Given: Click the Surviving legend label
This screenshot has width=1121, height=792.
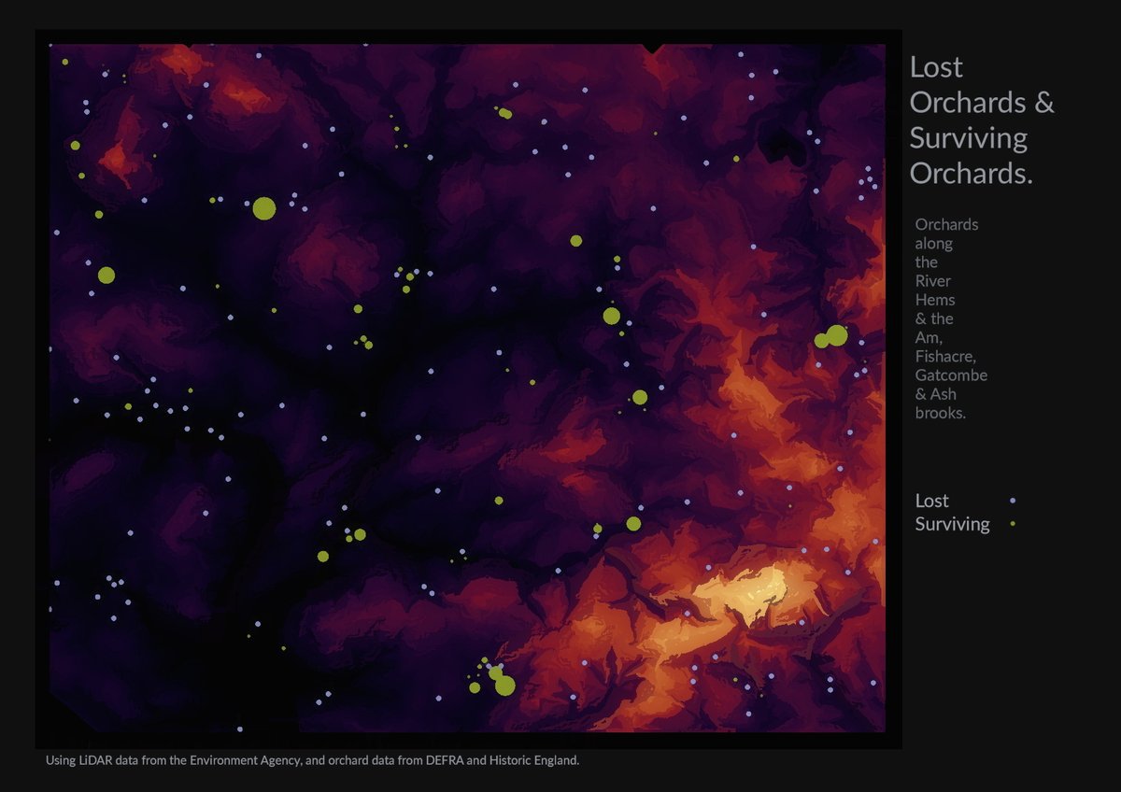Looking at the screenshot, I should click(x=952, y=524).
